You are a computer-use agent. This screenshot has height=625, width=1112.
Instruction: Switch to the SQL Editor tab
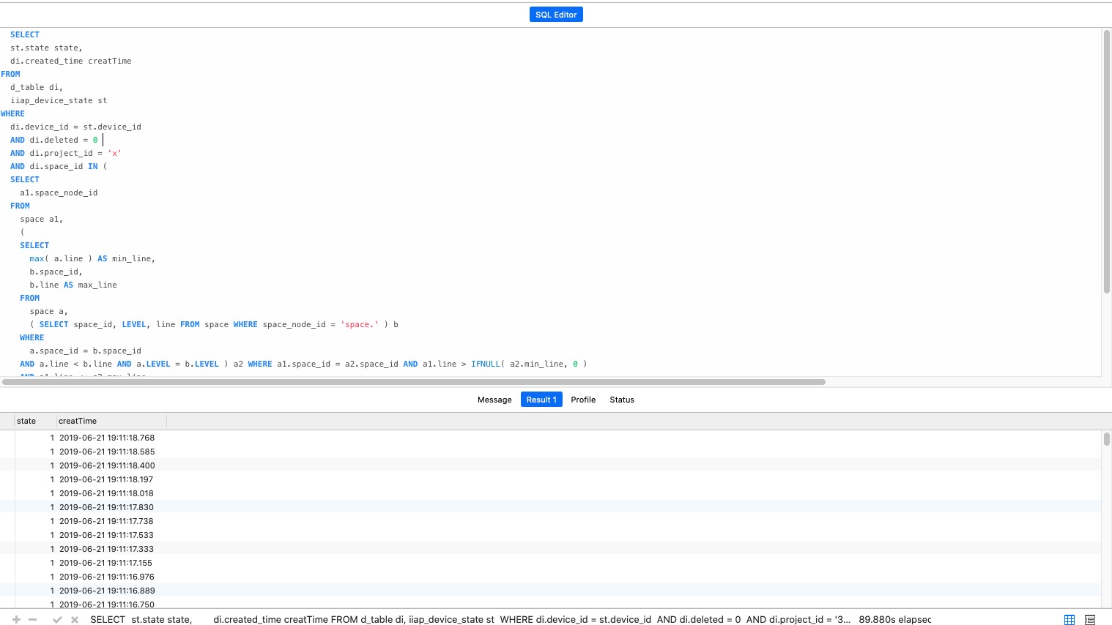pos(556,15)
